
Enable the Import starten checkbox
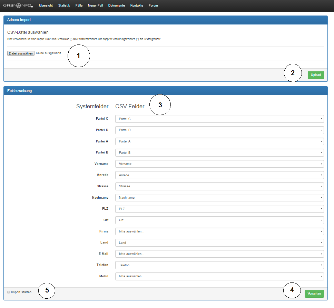(9, 292)
